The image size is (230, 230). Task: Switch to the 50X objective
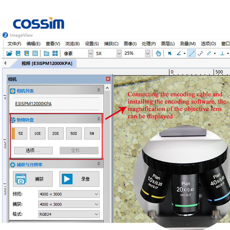(74, 133)
